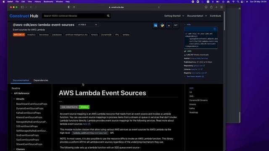This screenshot has width=269, height=151.
Task: Collapse the API Reference tree node
Action: pyautogui.click(x=12, y=94)
